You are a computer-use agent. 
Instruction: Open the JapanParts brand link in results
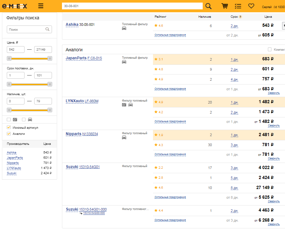[x=76, y=58]
